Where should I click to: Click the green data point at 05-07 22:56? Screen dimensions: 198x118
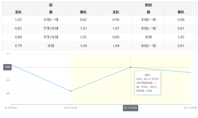tap(71, 91)
